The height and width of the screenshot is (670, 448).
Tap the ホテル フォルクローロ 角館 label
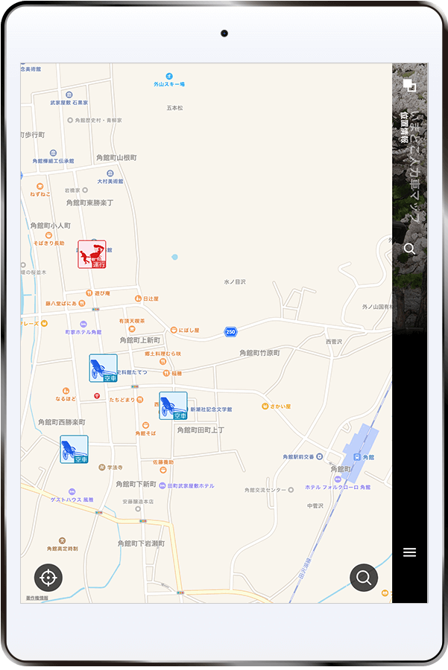(337, 488)
